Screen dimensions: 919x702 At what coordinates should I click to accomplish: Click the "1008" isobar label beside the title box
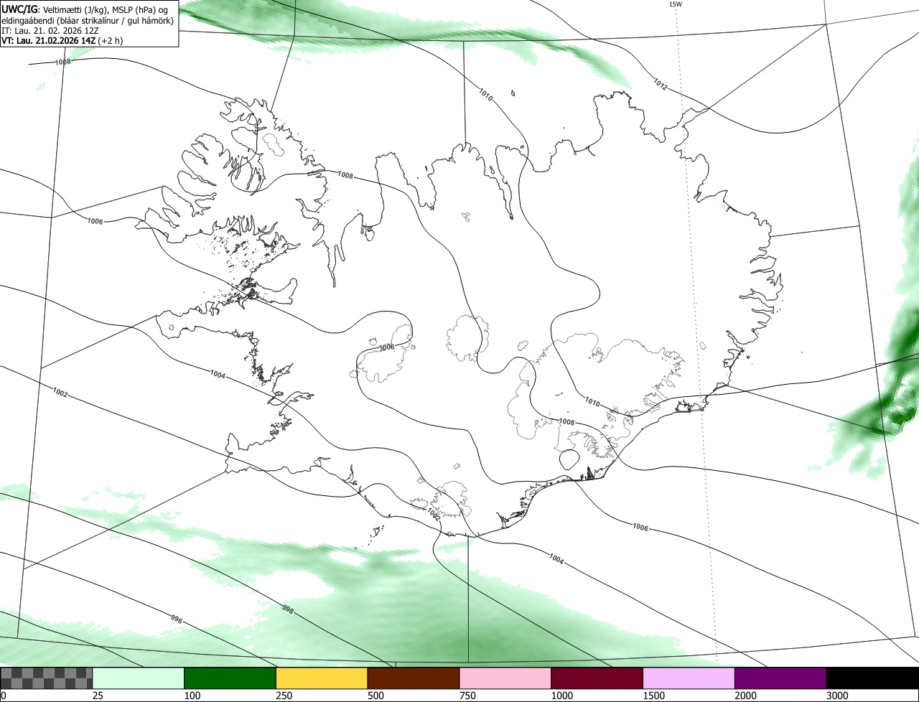tap(63, 62)
